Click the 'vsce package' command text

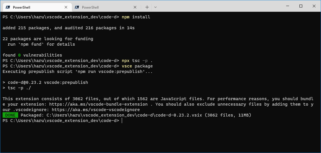tap(137, 66)
